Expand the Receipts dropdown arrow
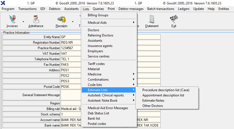 tap(73, 21)
